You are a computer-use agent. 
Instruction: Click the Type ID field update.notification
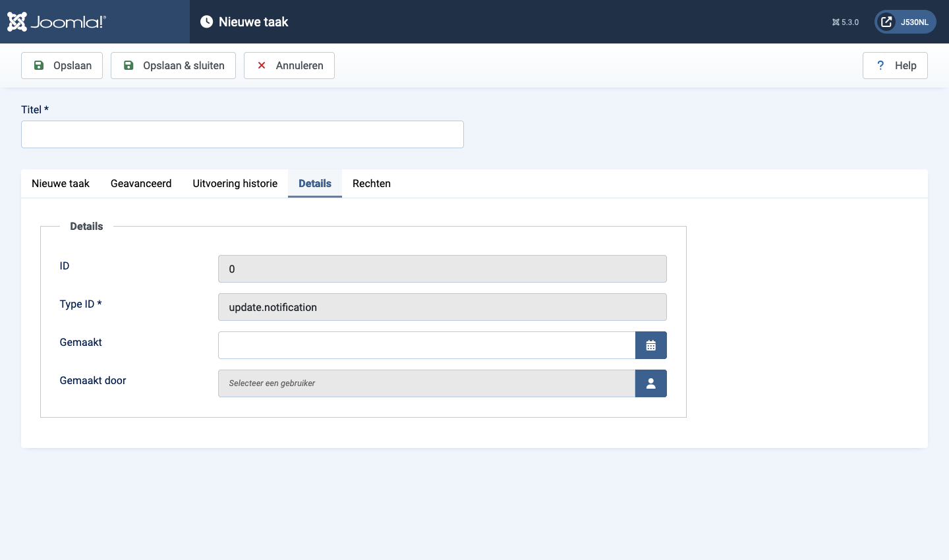[x=442, y=307]
